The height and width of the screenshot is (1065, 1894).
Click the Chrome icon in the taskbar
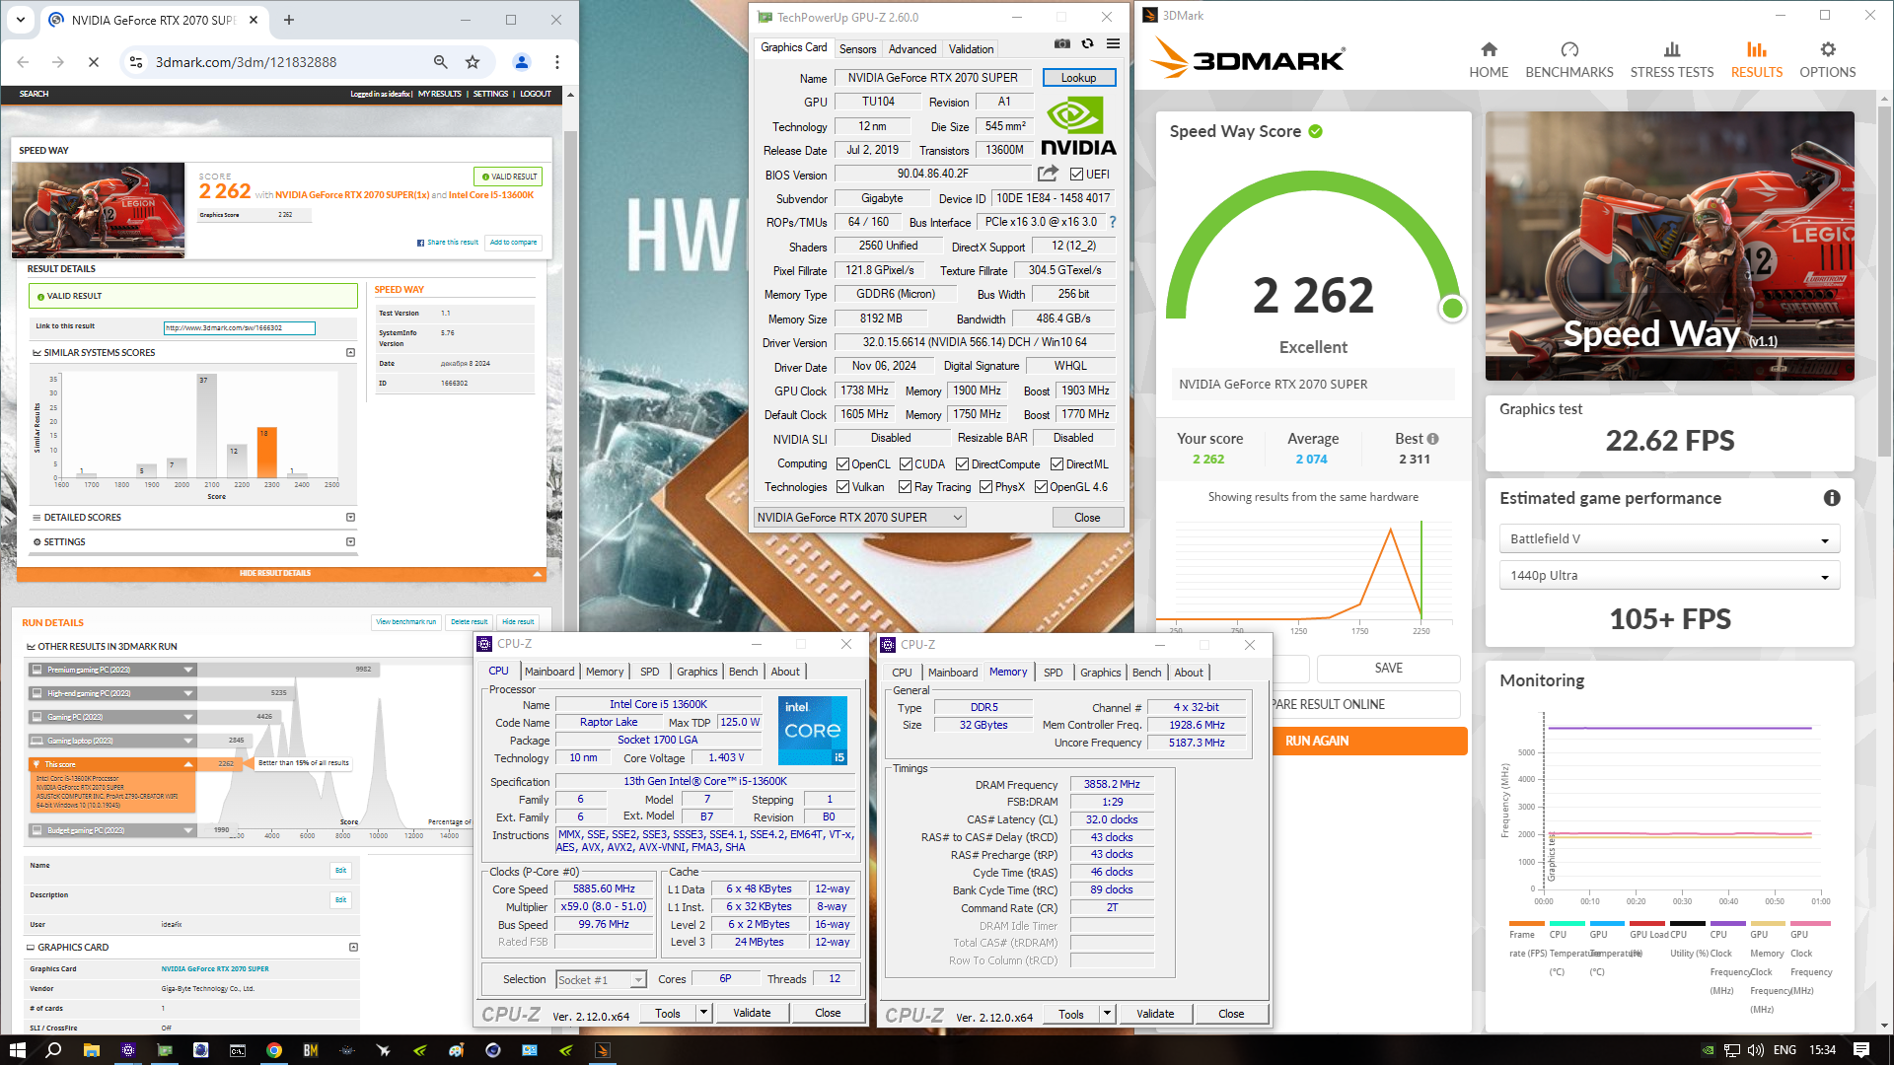[274, 1050]
